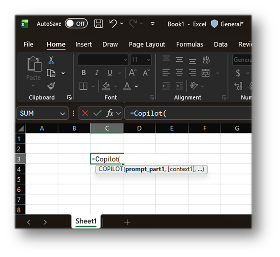Open Customize Quick Access Toolbar dropdown

coord(153,24)
